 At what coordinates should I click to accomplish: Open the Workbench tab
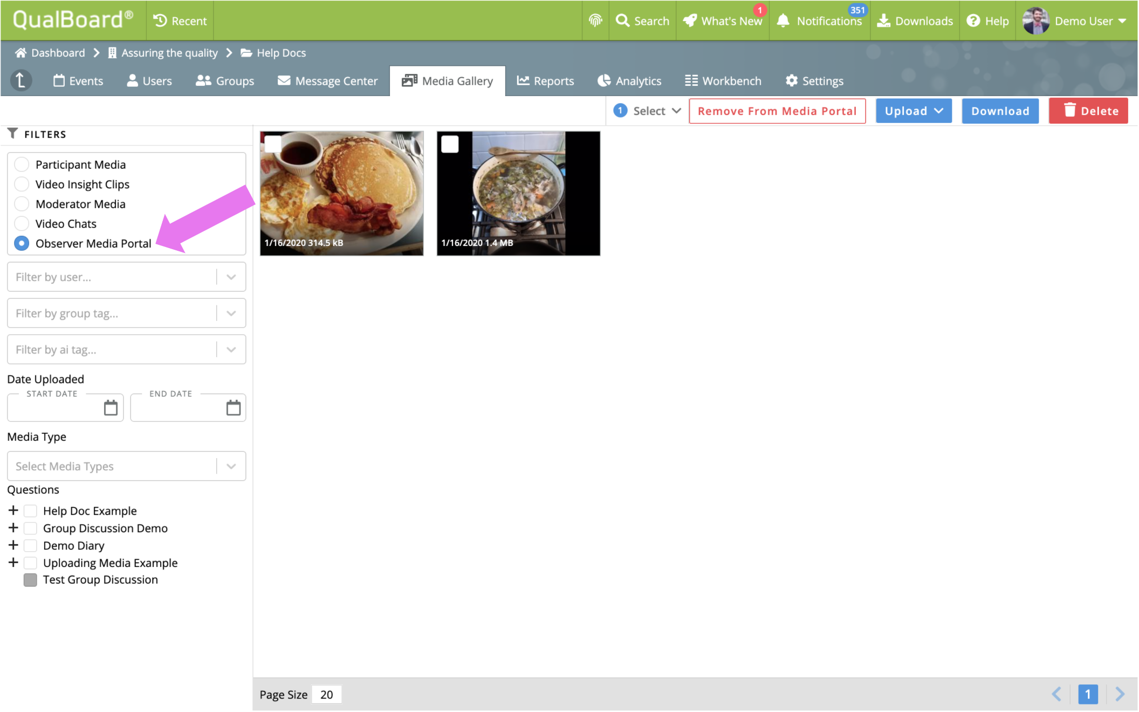point(723,81)
